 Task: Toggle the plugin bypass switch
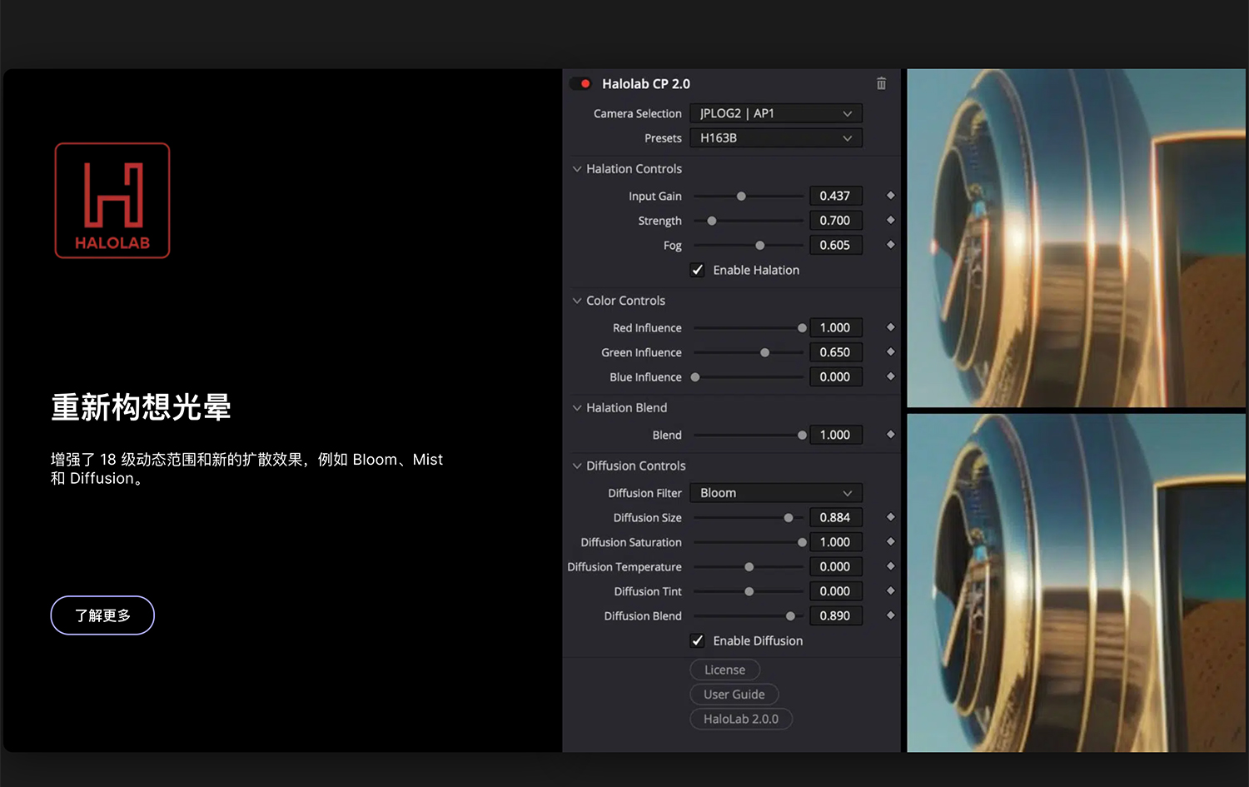[580, 83]
